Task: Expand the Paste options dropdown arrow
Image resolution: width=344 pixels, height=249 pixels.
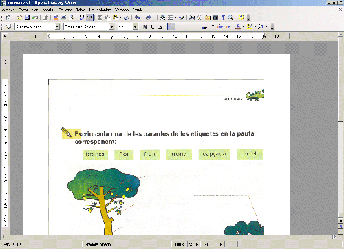Action: coord(120,17)
